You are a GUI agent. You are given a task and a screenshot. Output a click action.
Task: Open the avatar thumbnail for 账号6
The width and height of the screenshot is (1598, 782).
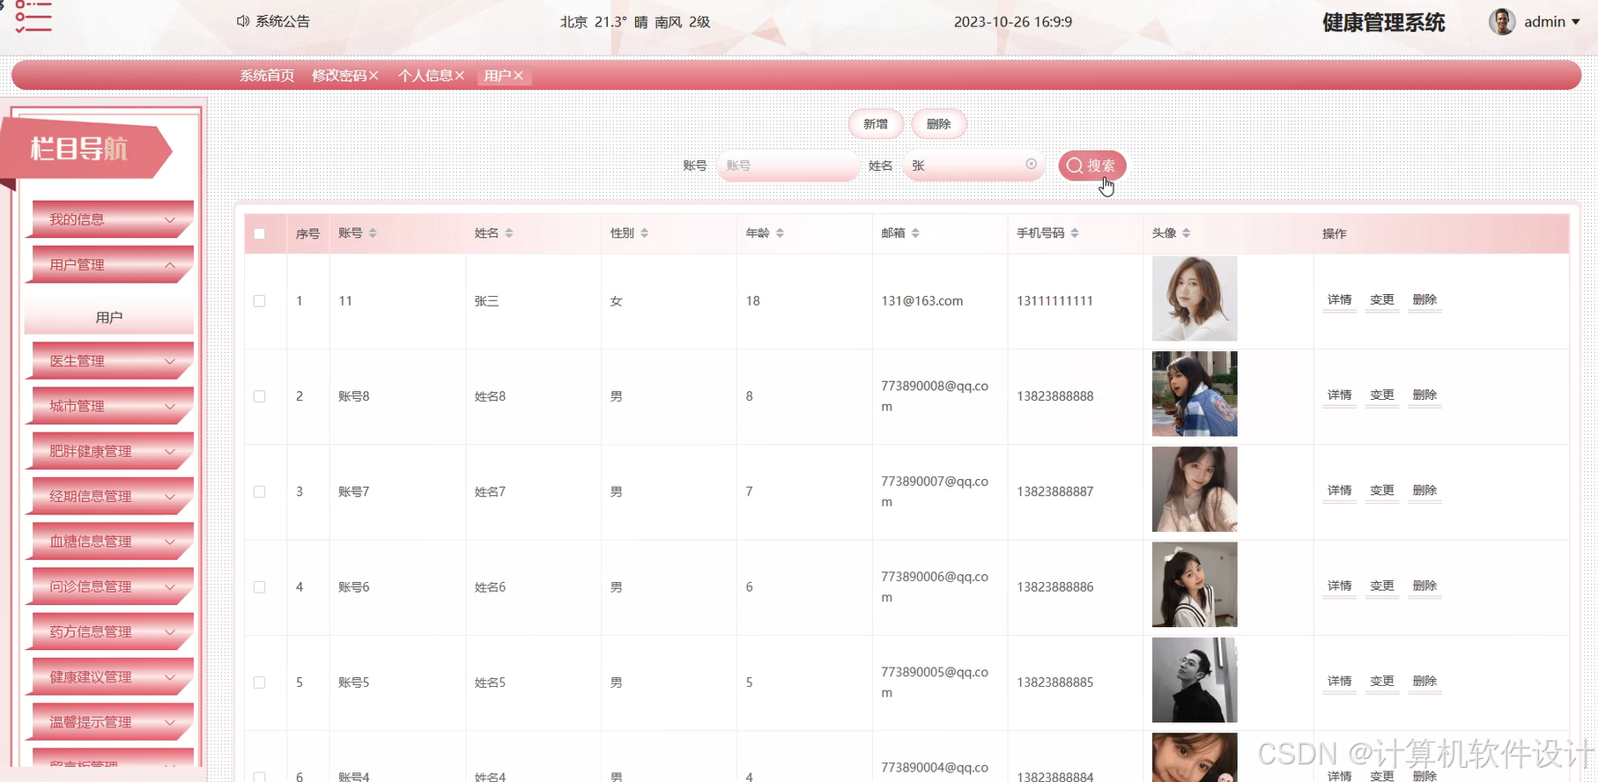click(x=1195, y=585)
